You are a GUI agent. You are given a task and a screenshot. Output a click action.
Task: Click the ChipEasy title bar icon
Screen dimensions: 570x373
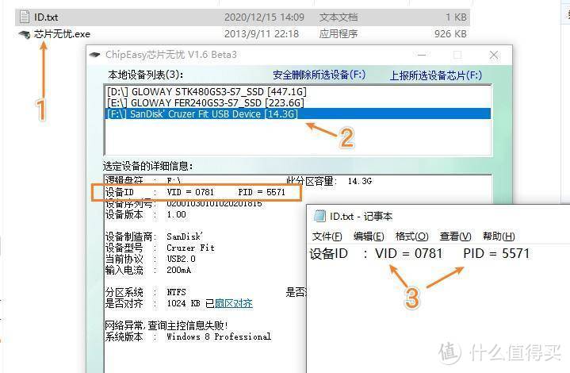(94, 55)
